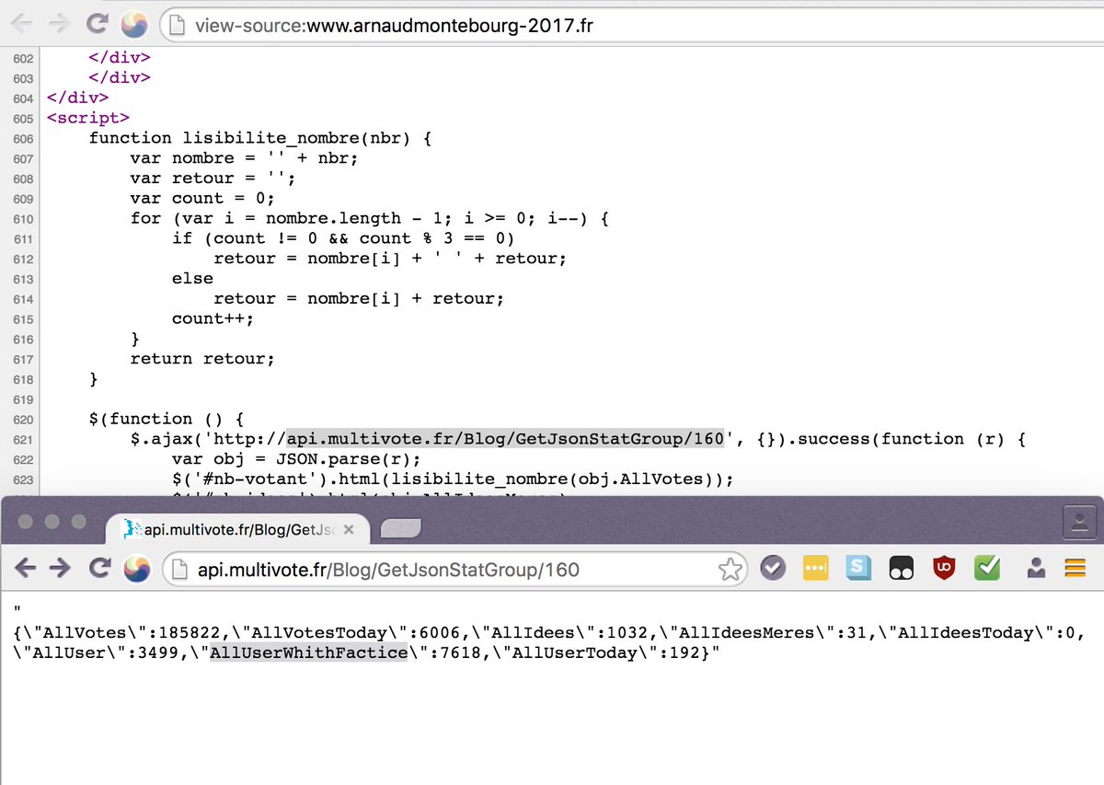The width and height of the screenshot is (1104, 785).
Task: Reload the api.multivote.fr page
Action: point(99,569)
